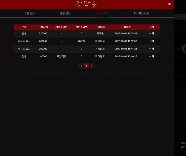Click the 청담동 logo in the header
Image resolution: width=186 pixels, height=156 pixels.
(x=87, y=4)
